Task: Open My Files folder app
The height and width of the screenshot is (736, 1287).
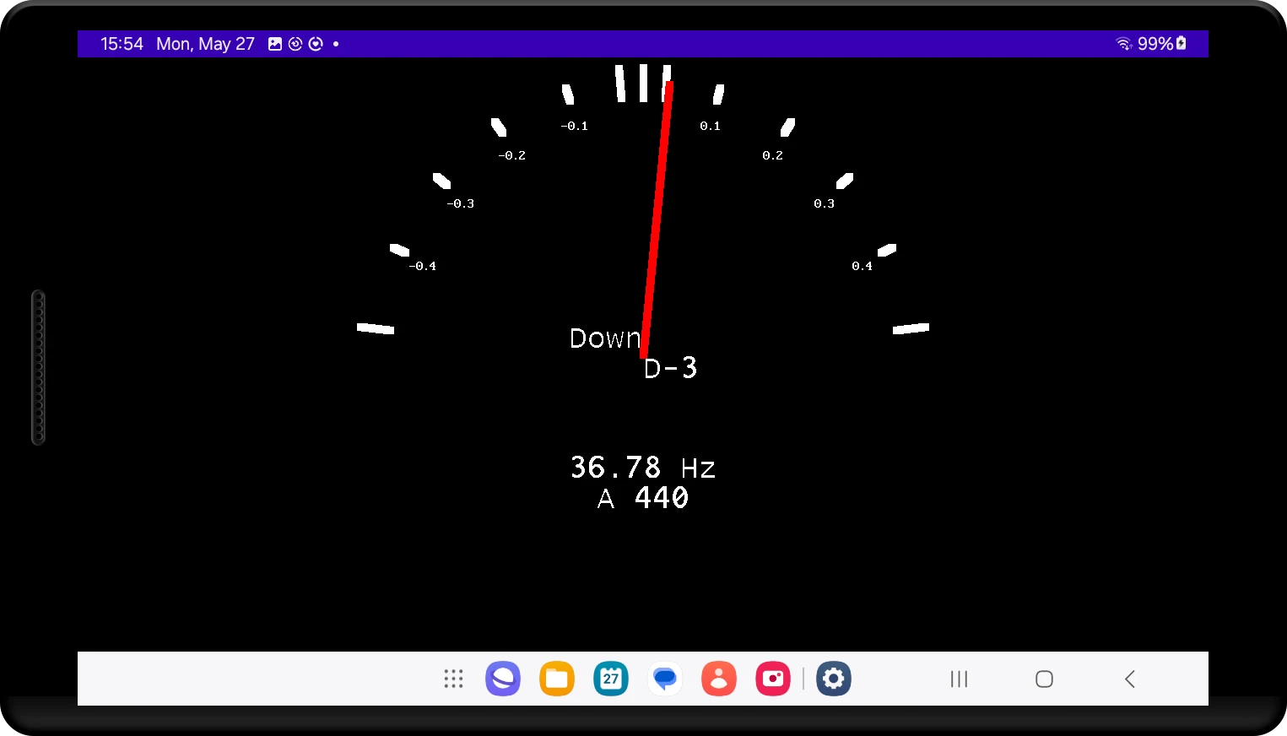Action: (557, 679)
